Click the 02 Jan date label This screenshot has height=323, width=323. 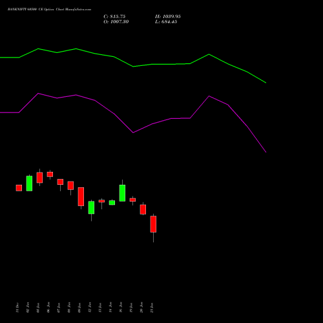(28, 307)
